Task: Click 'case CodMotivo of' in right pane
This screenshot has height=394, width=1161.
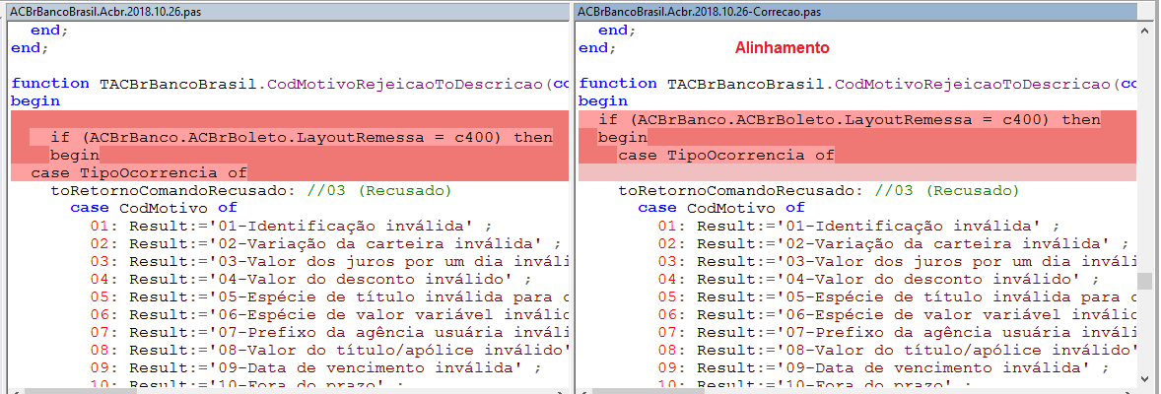Action: coord(721,208)
